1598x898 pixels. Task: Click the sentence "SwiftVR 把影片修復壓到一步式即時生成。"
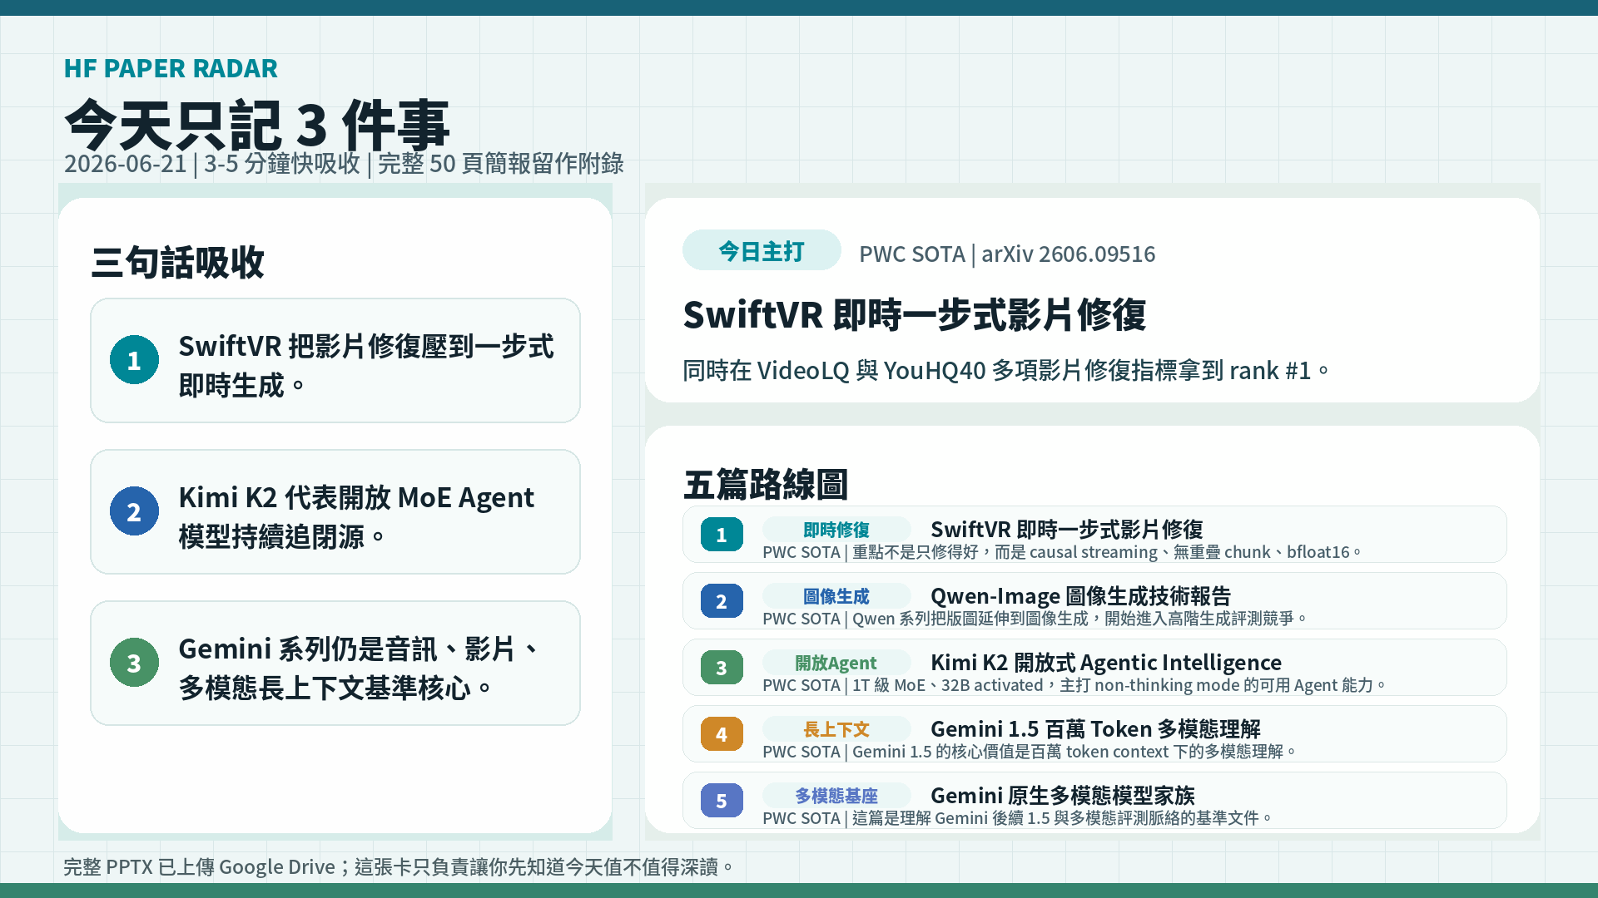[x=366, y=366]
